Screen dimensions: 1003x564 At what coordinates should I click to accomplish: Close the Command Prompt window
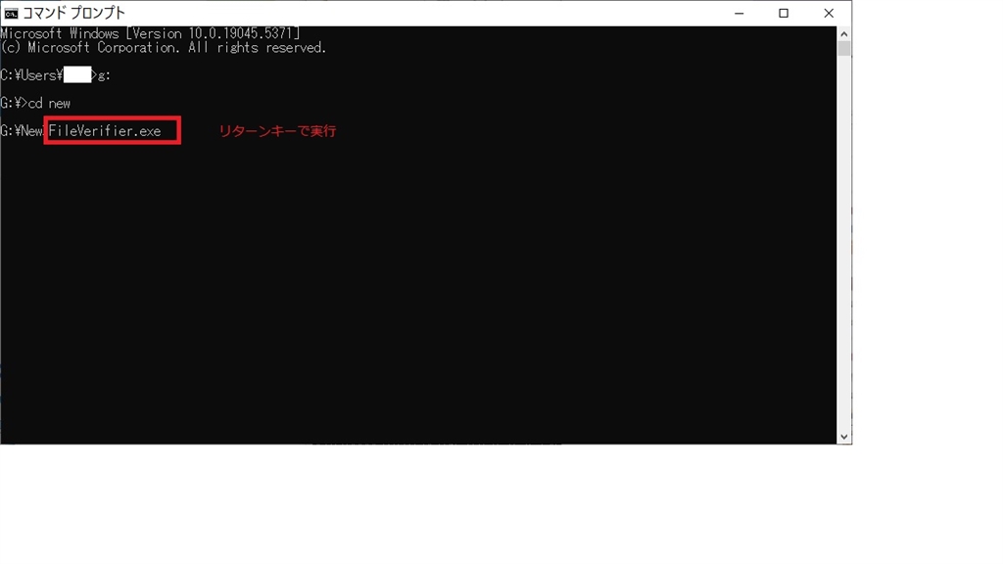pyautogui.click(x=829, y=14)
